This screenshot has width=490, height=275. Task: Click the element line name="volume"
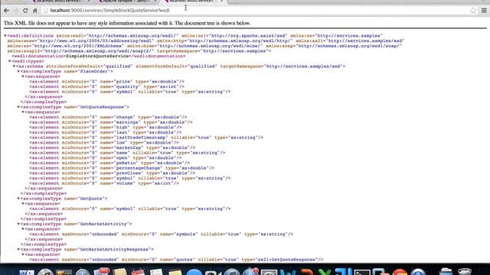pos(104,183)
